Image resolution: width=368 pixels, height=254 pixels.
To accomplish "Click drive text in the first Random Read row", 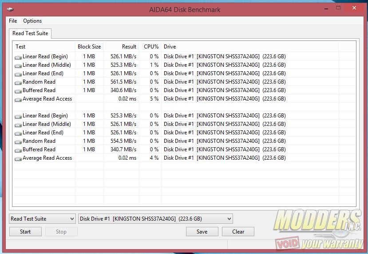I will [x=225, y=82].
